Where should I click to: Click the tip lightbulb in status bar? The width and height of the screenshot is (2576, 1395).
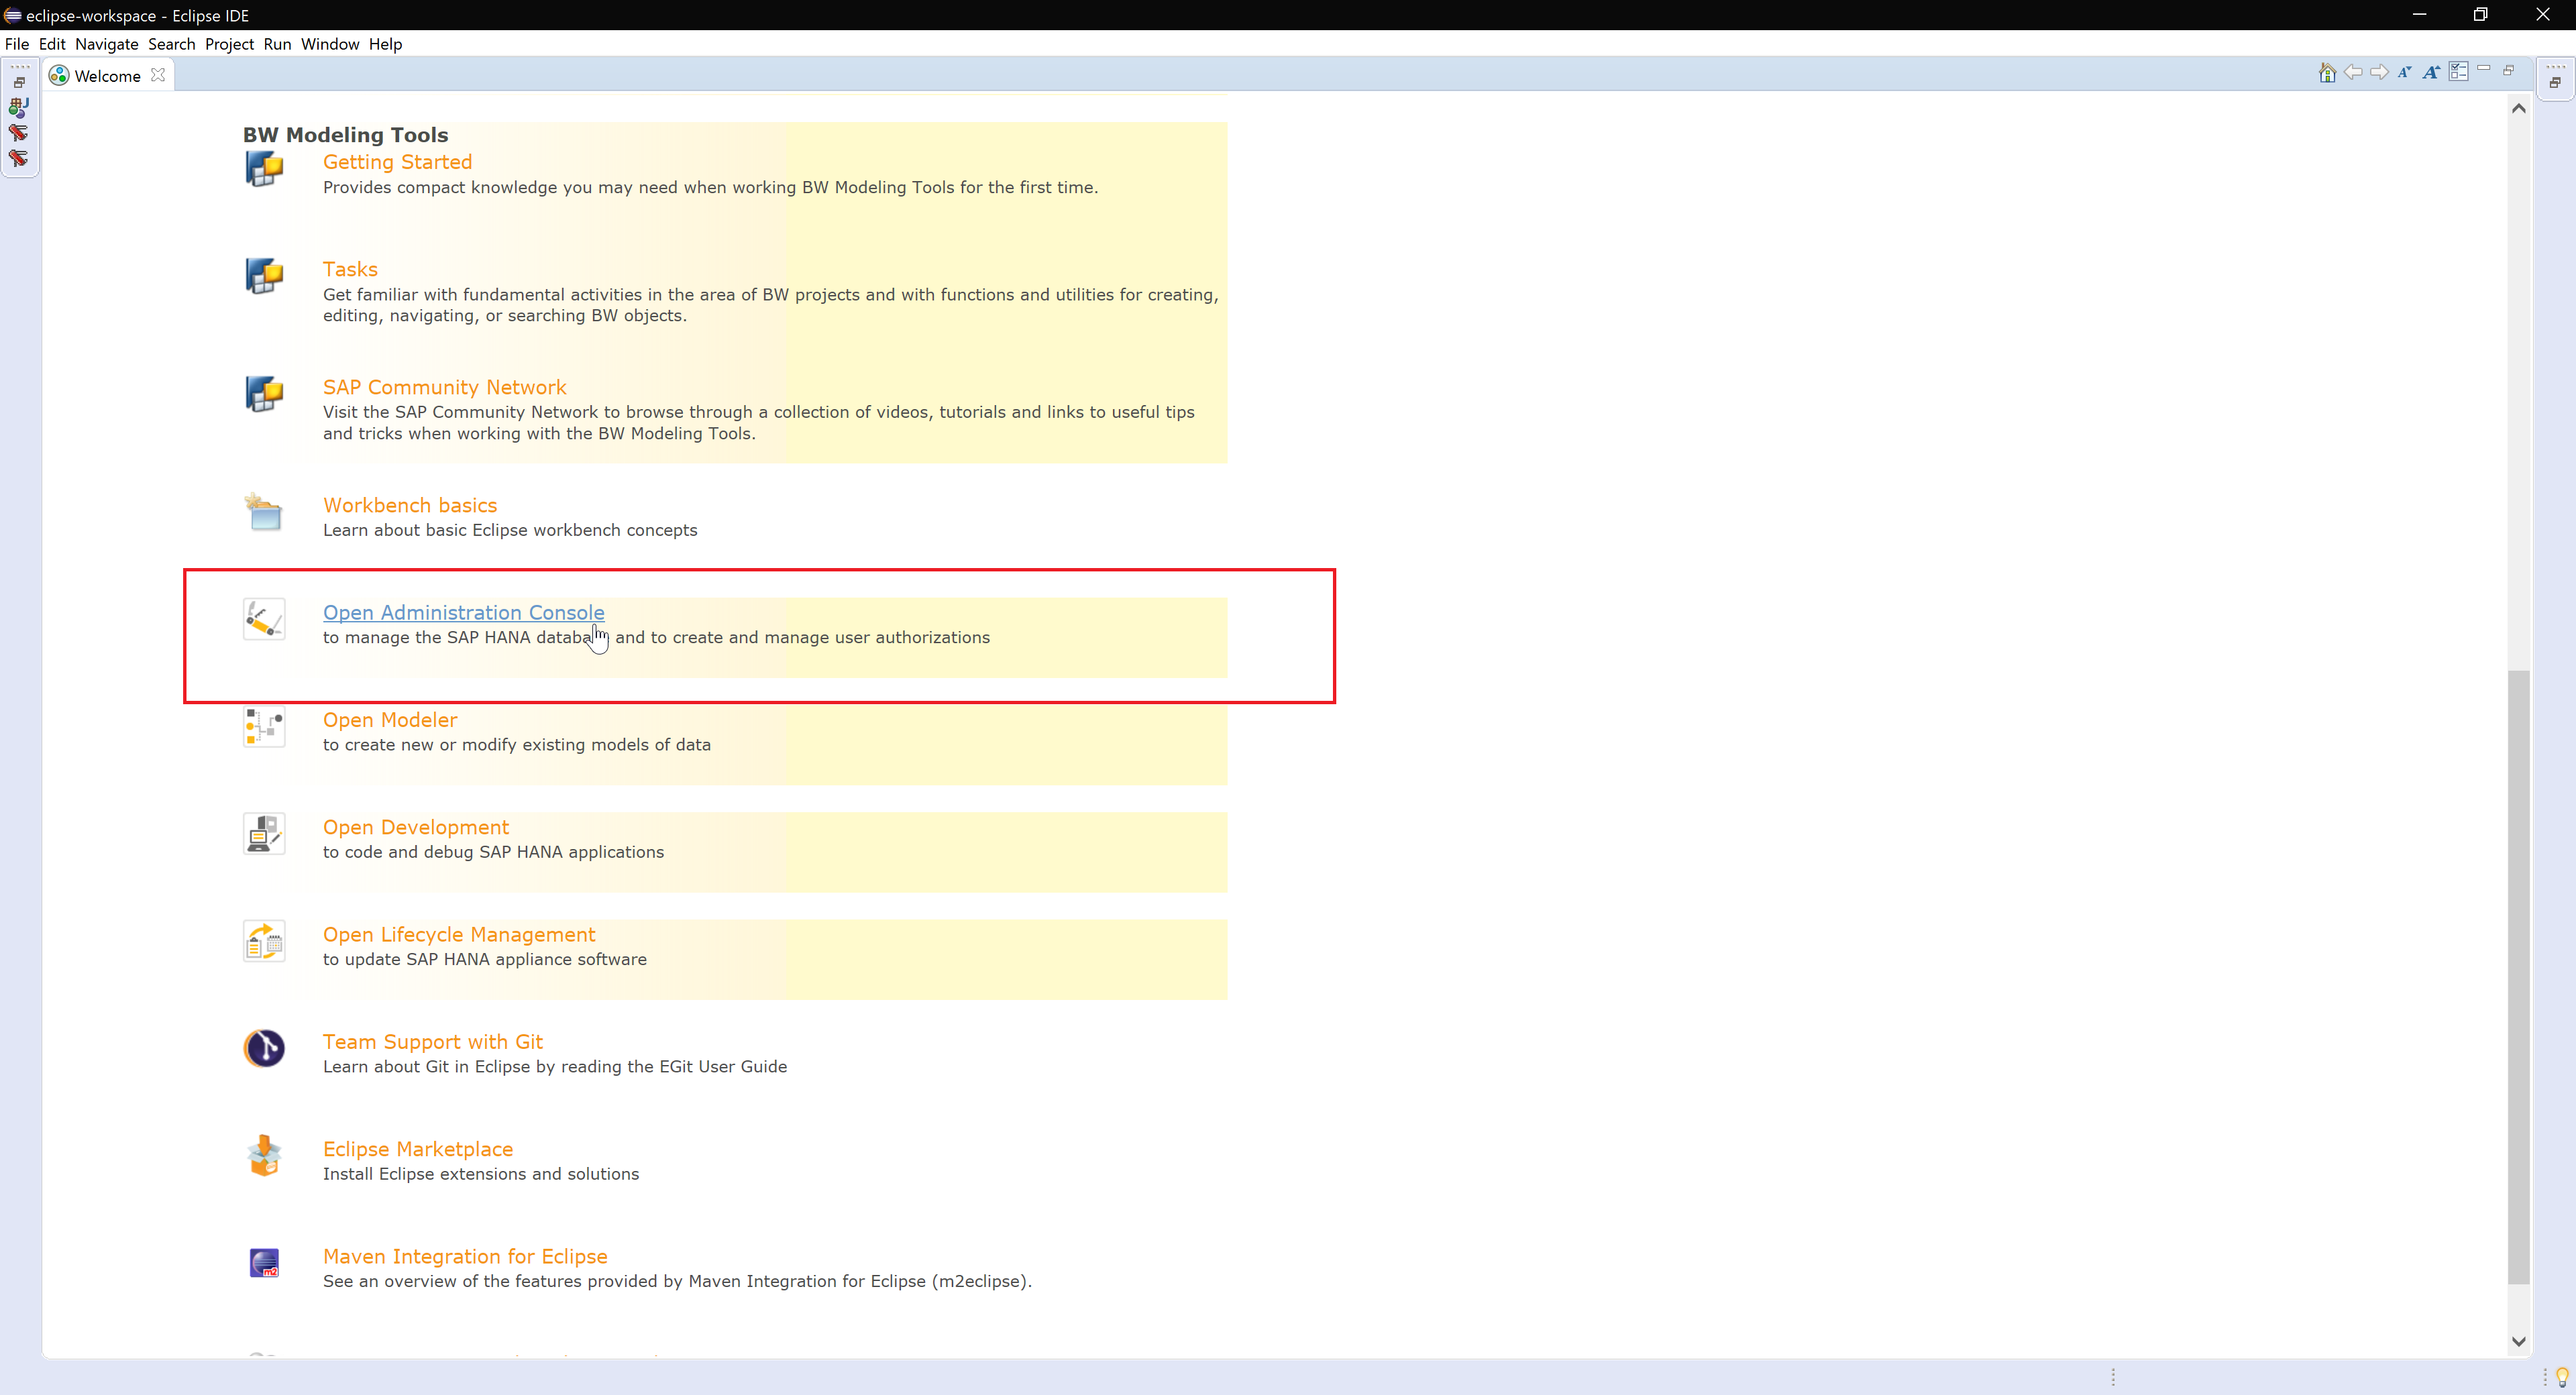tap(2562, 1377)
